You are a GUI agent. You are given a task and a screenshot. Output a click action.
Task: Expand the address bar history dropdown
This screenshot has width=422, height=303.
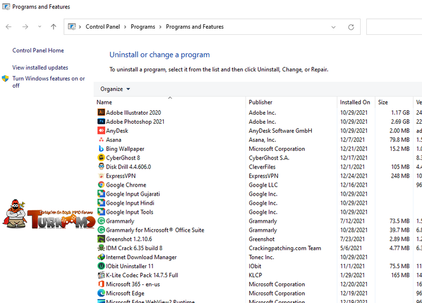334,27
